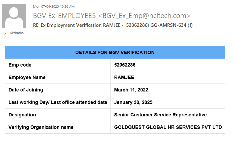The image size is (235, 149).
Task: Select the Senior Customer Service Representative value
Action: (160, 115)
